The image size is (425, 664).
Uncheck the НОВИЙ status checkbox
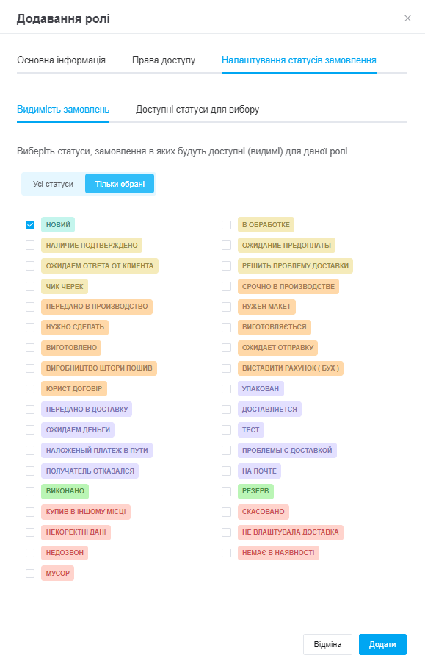point(30,225)
